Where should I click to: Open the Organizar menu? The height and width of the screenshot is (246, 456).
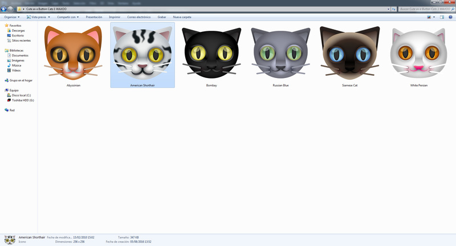(11, 17)
